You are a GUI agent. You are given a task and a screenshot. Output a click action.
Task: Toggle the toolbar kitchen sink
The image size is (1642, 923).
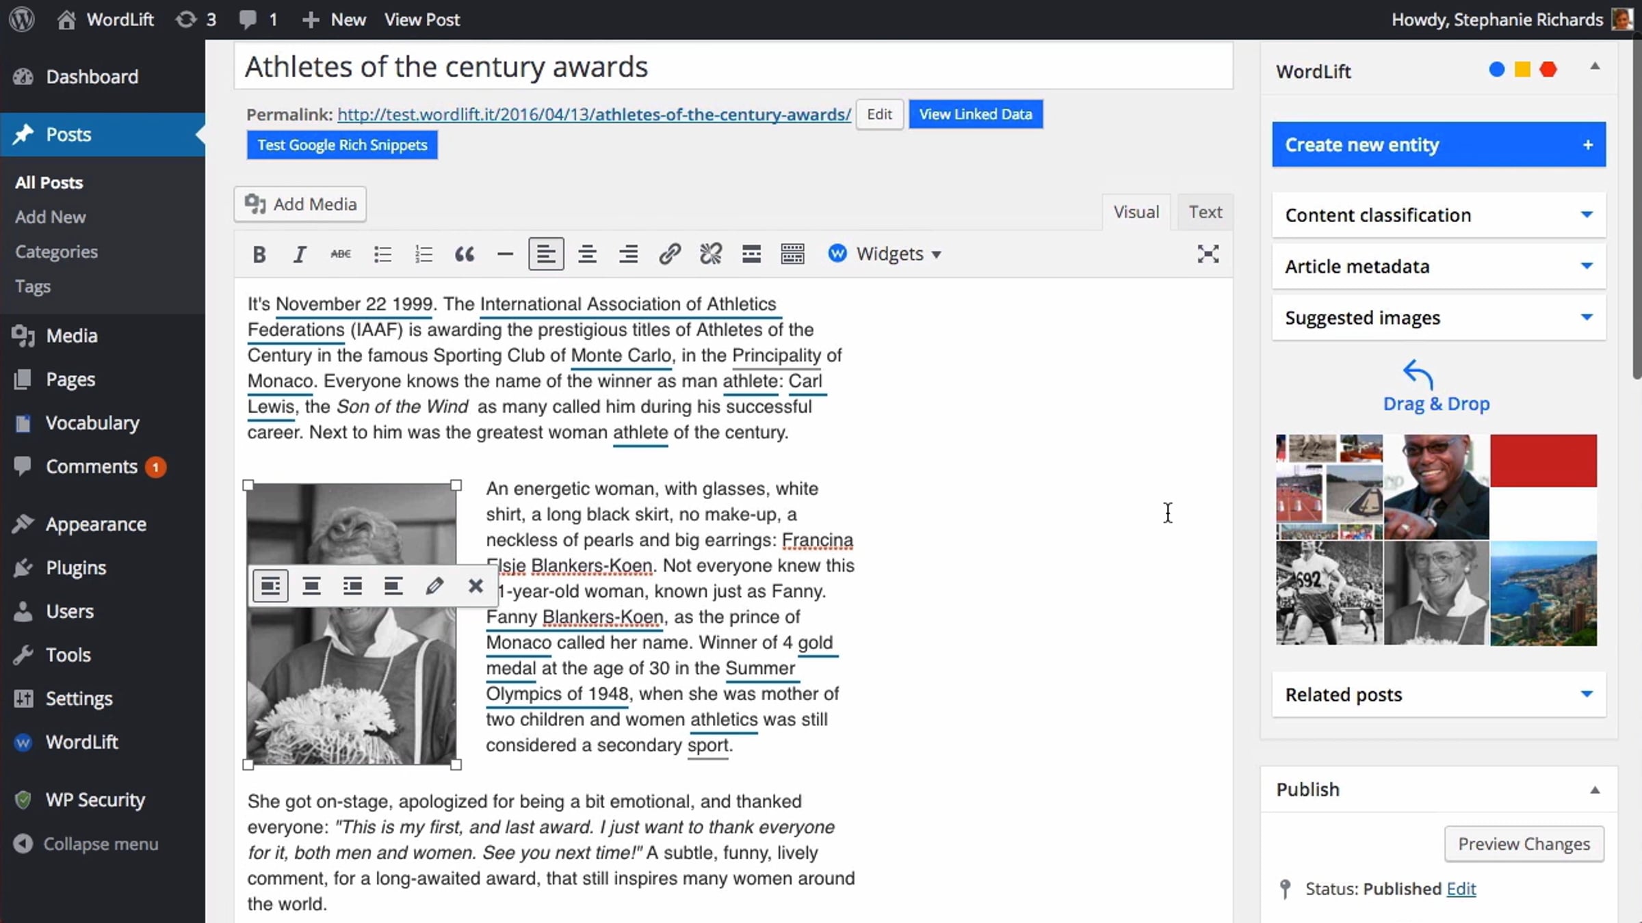792,254
